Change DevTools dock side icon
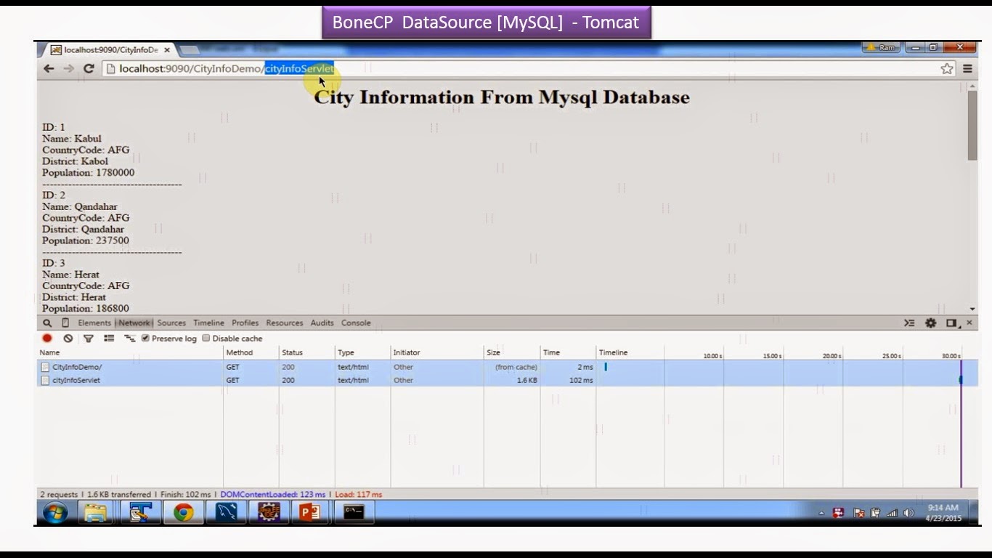 point(952,323)
